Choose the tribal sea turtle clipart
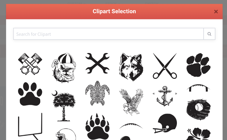 point(97,93)
